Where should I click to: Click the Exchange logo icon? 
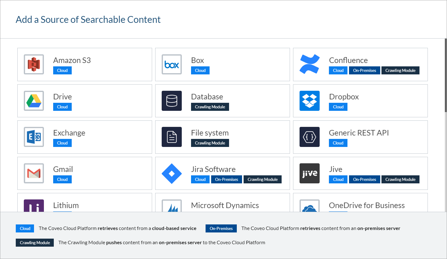(34, 137)
